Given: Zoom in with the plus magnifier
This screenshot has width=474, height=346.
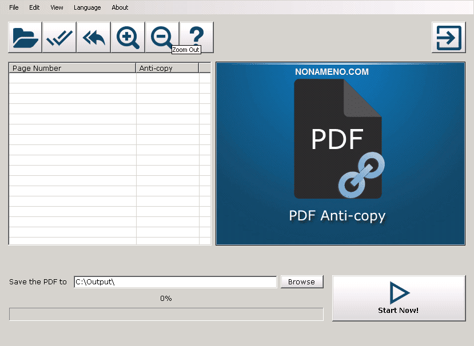Looking at the screenshot, I should [x=128, y=38].
